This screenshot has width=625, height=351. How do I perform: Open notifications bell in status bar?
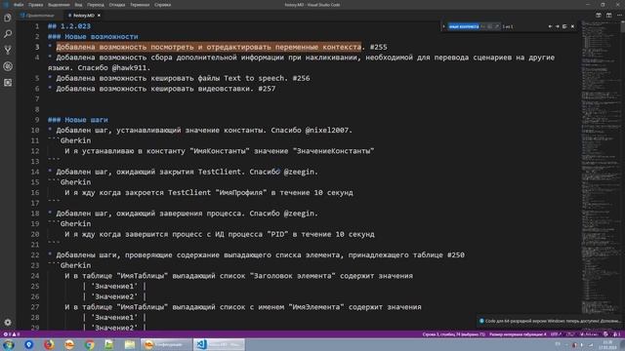point(616,334)
